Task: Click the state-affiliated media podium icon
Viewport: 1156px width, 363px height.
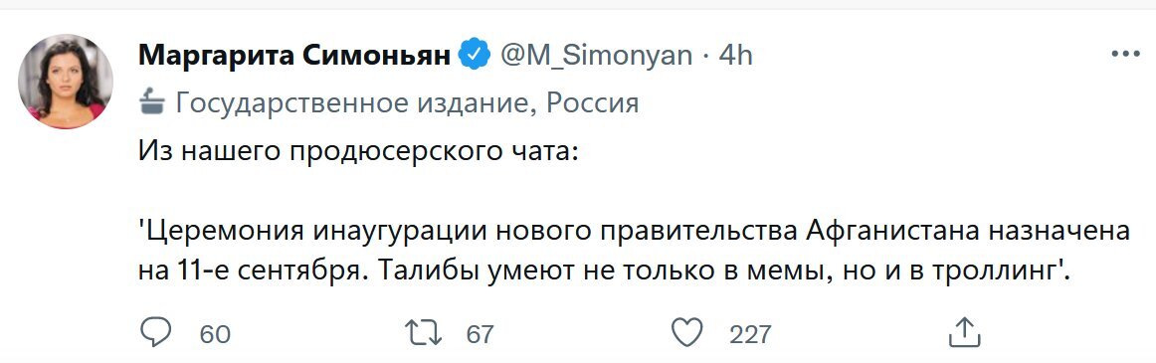Action: point(152,102)
